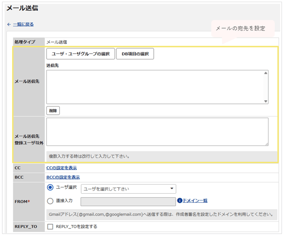The width and height of the screenshot is (284, 236).
Task: Click the 送信先 heading above the list
Action: pos(53,65)
